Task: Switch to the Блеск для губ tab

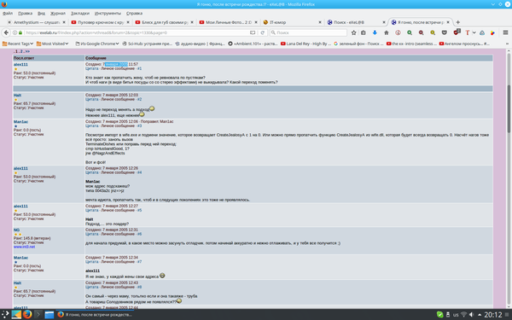Action: 165,22
